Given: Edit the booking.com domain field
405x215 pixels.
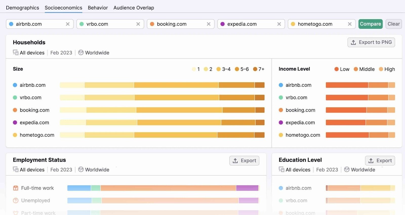Looking at the screenshot, I should 181,24.
